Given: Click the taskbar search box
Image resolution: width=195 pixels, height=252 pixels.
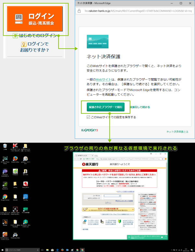Looking at the screenshot, I should pyautogui.click(x=22, y=250).
